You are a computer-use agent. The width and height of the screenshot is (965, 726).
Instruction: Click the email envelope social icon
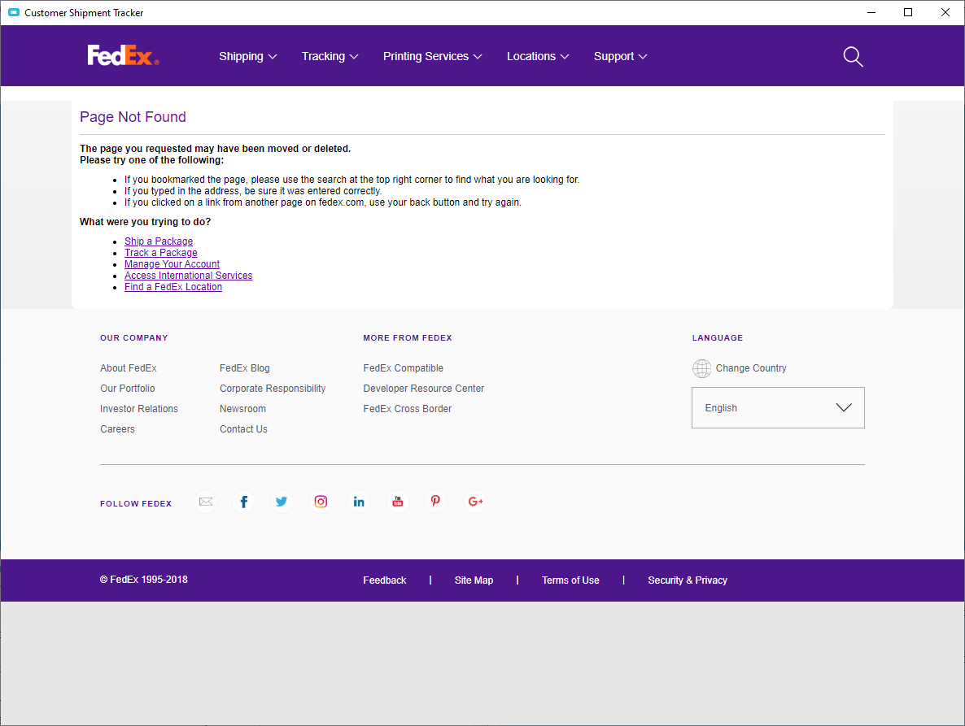206,502
